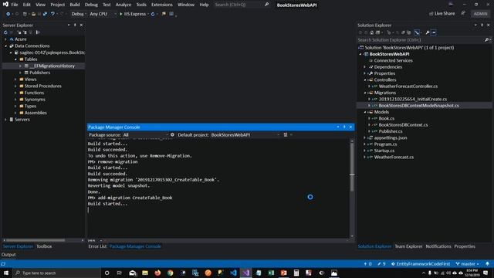The image size is (494, 278).
Task: Click Collapse All icon in Solution Explorer toolbar
Action: [x=403, y=32]
